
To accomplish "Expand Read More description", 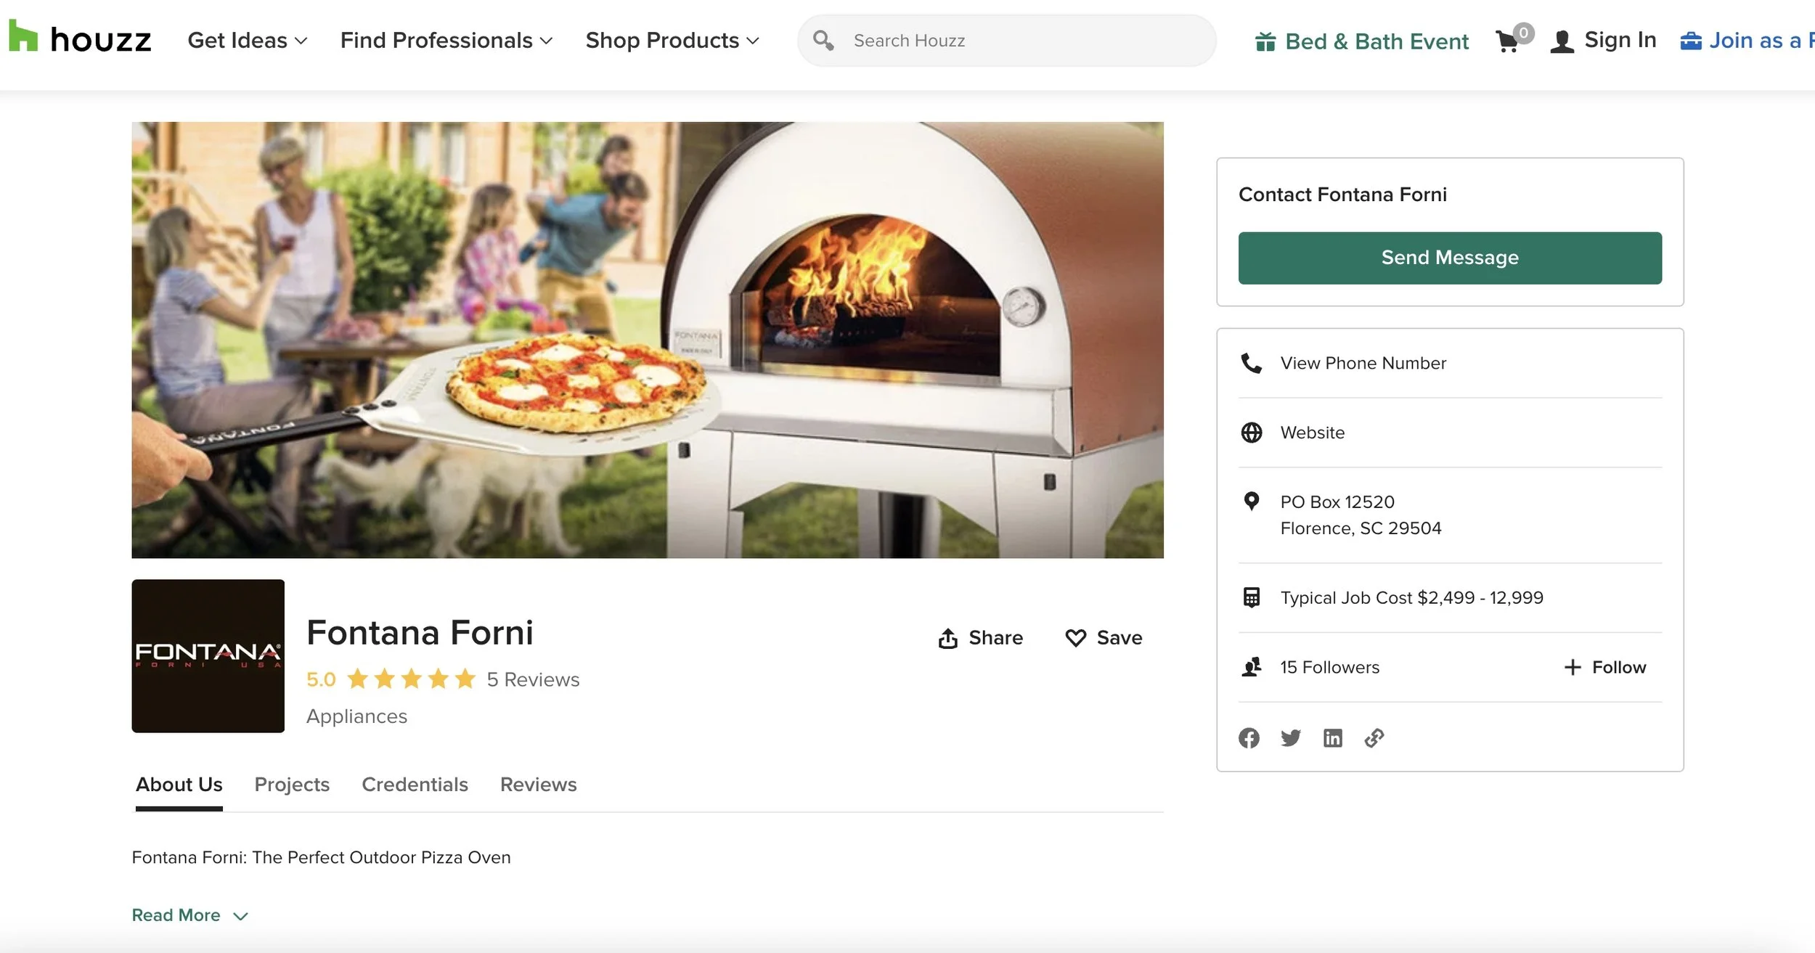I will pyautogui.click(x=190, y=915).
